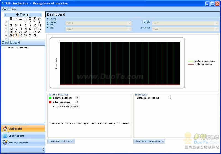This screenshot has width=221, height=154.
Task: Click Idle sessions legend entry
Action: pyautogui.click(x=200, y=64)
